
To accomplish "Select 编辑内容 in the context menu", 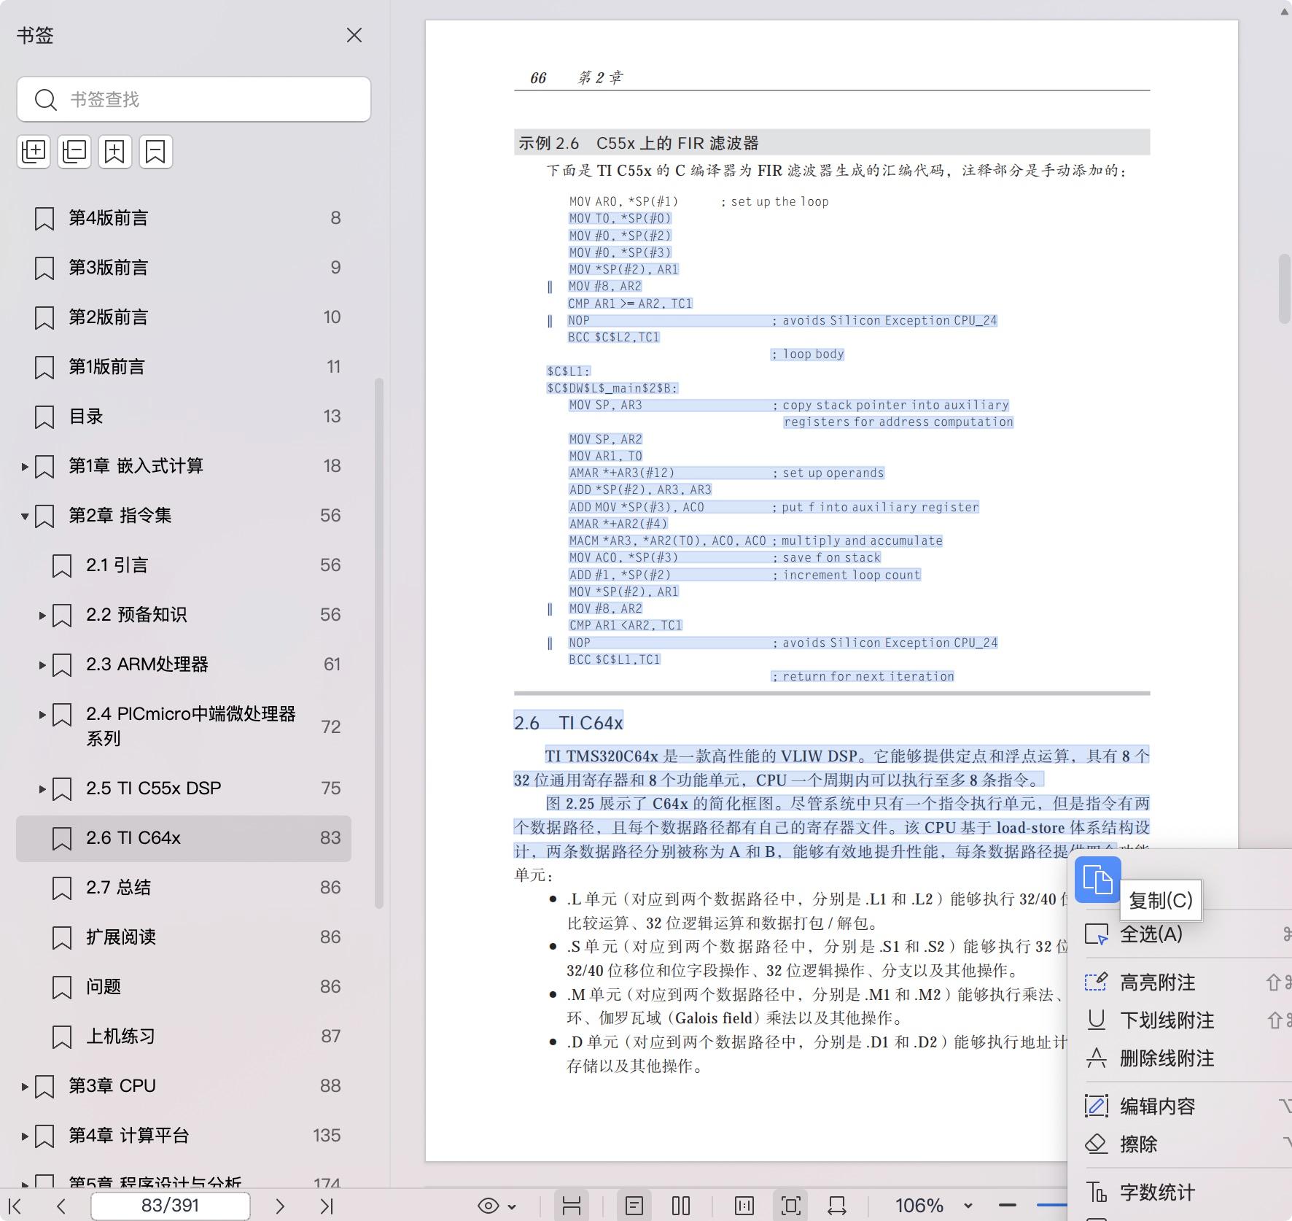I will [1159, 1105].
